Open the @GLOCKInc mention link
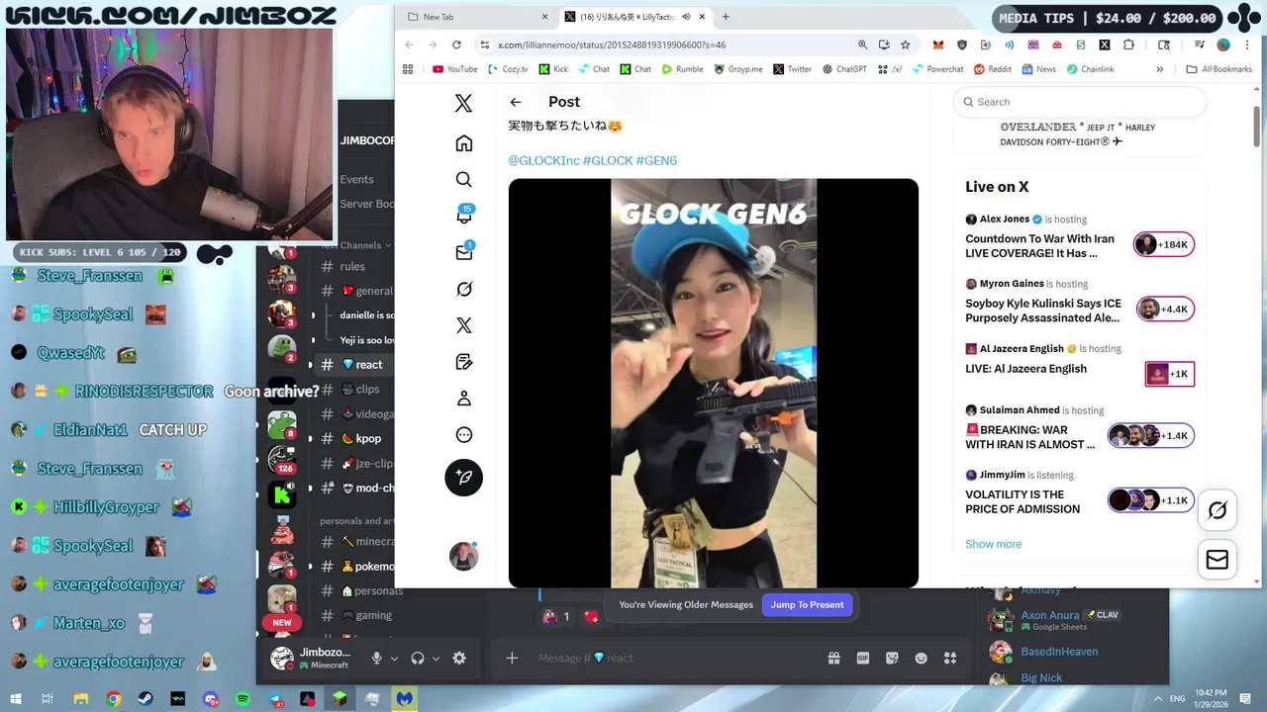Viewport: 1267px width, 712px height. (543, 160)
